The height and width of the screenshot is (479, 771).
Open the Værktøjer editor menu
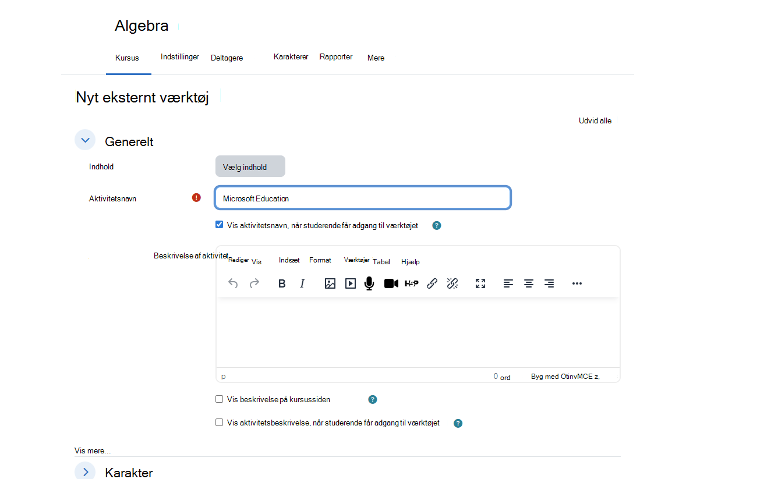tap(356, 260)
